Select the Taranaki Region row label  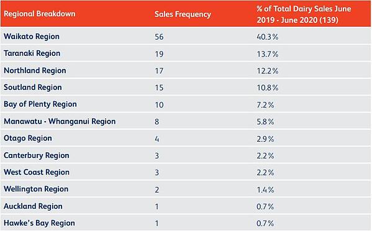point(32,53)
